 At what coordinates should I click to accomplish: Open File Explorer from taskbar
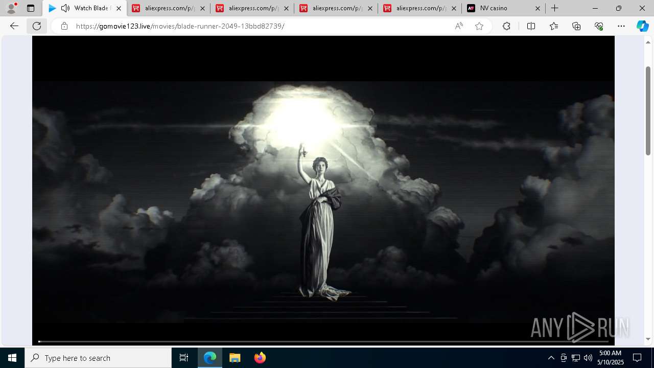coord(235,358)
